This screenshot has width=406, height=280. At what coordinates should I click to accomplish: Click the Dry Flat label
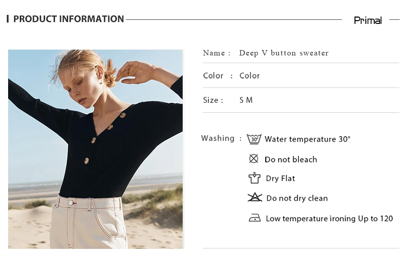(281, 179)
